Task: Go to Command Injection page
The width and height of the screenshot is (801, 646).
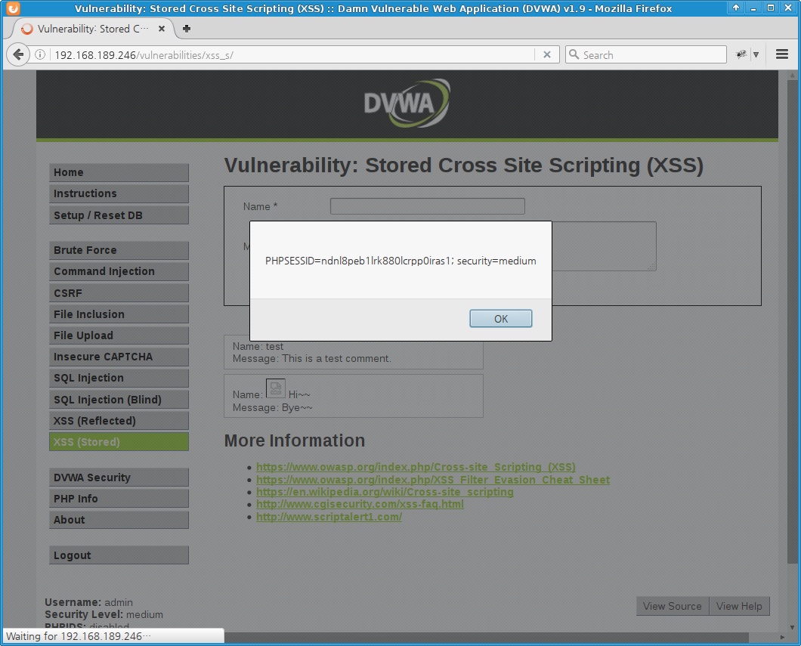Action: tap(119, 271)
